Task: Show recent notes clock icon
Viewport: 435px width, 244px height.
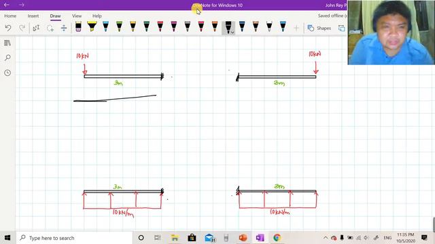Action: (x=7, y=73)
